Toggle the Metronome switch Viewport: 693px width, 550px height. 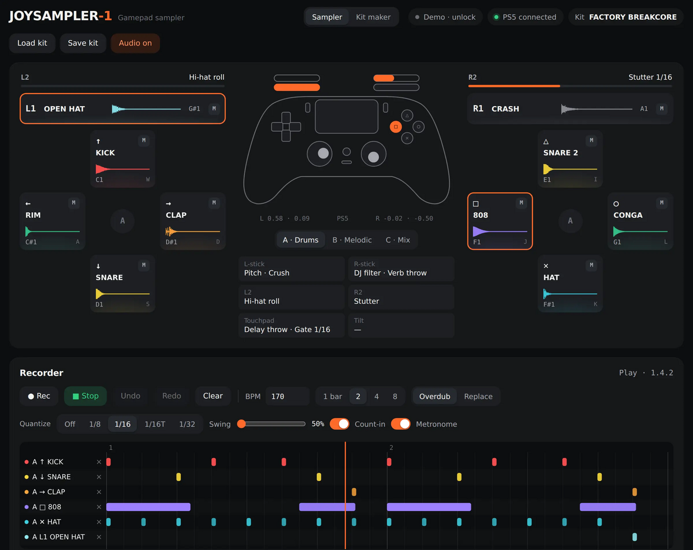[401, 424]
